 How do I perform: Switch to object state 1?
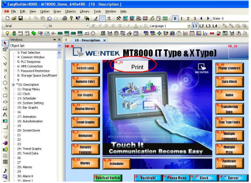(181, 18)
